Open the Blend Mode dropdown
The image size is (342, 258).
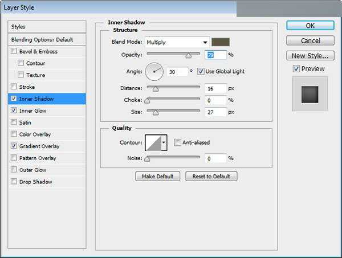click(x=177, y=42)
